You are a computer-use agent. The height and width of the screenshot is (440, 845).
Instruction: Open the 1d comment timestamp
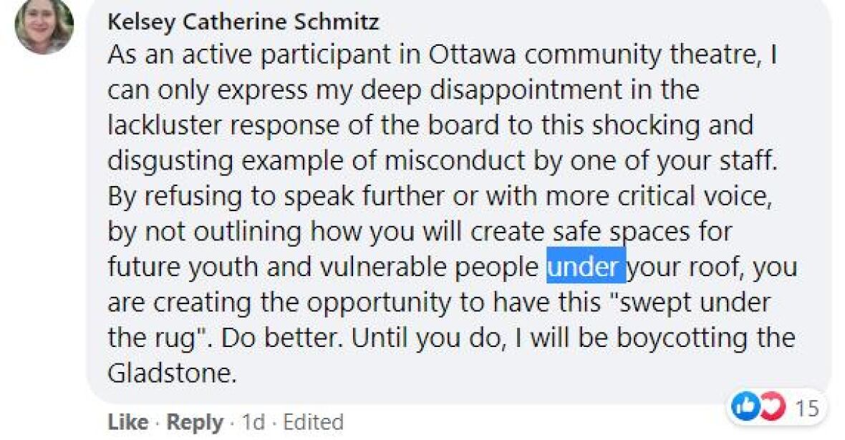(253, 422)
